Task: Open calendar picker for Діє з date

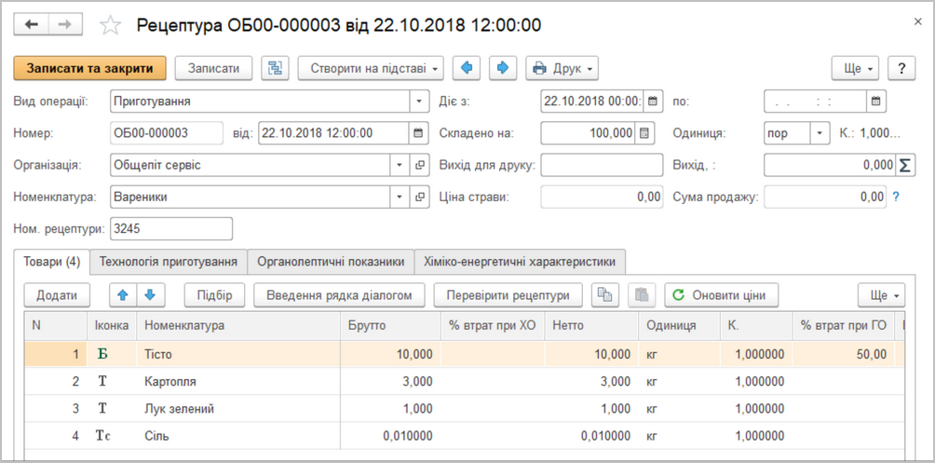Action: pos(653,102)
